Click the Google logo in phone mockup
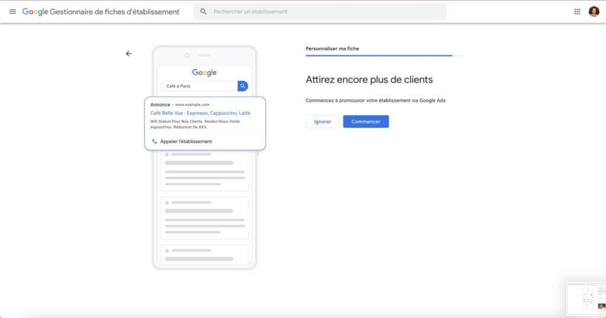The image size is (606, 318). [x=204, y=73]
